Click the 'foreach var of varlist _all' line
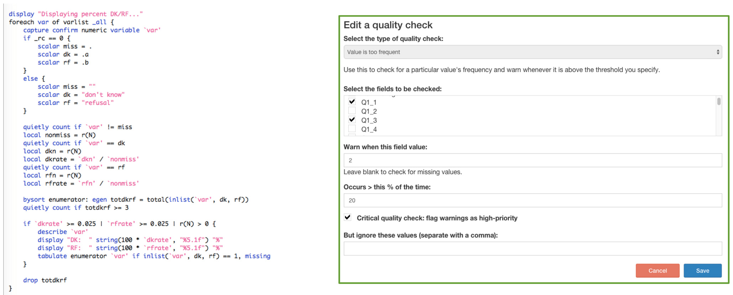 point(61,22)
